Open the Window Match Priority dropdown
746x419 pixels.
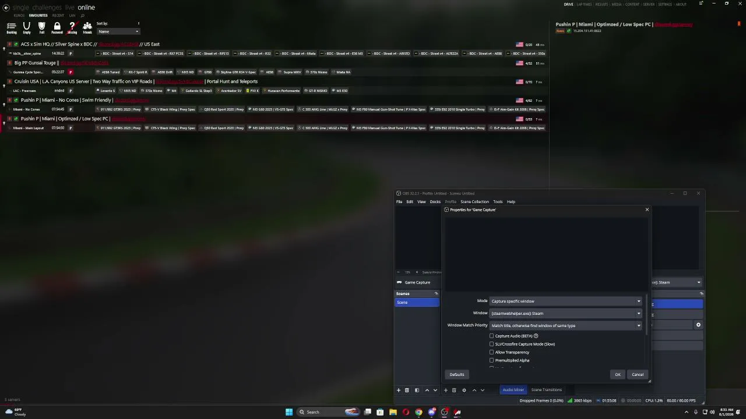pyautogui.click(x=566, y=325)
